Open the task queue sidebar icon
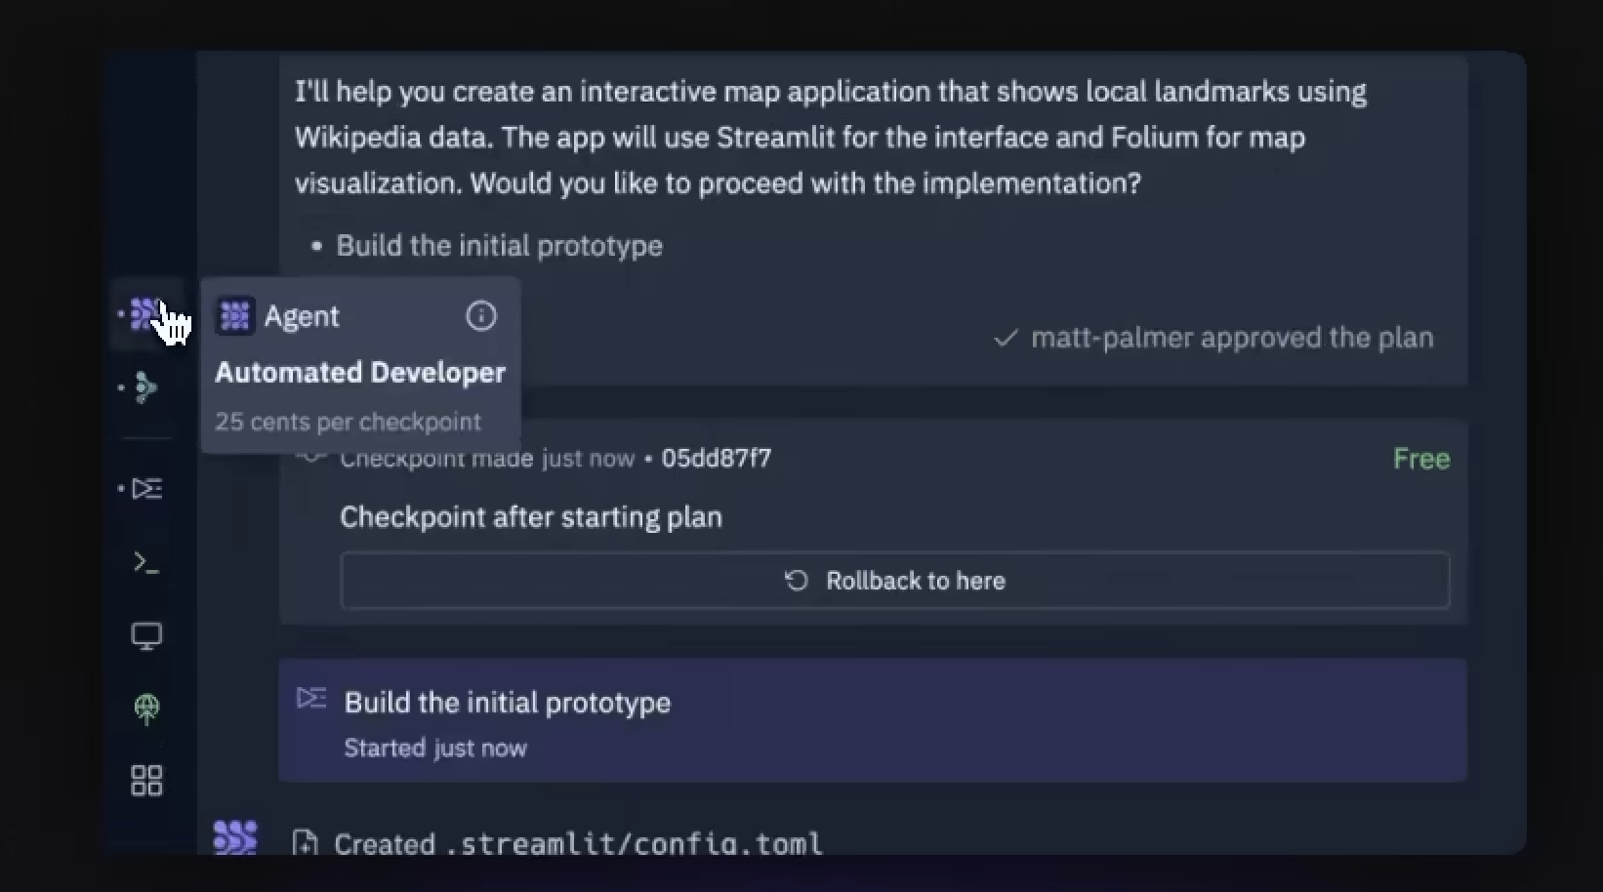The width and height of the screenshot is (1603, 892). [146, 489]
